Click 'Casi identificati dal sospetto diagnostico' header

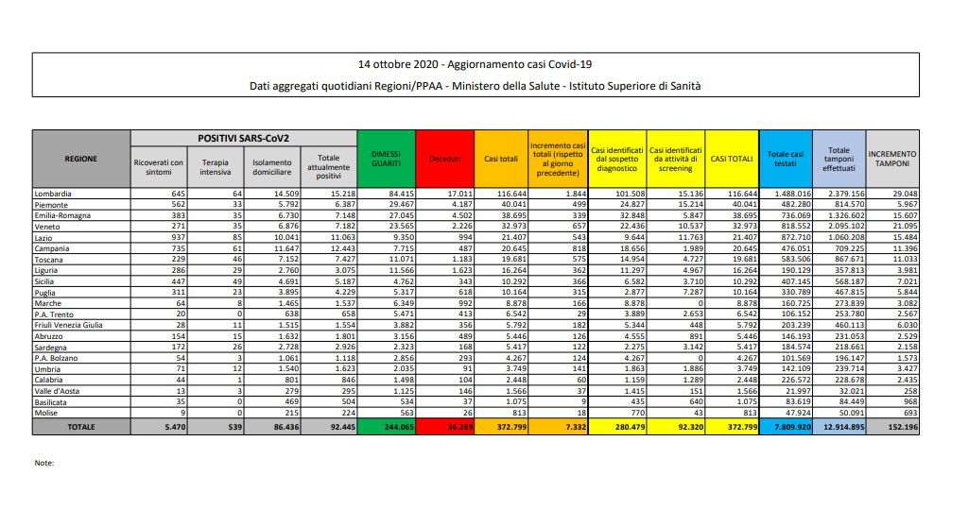point(617,159)
